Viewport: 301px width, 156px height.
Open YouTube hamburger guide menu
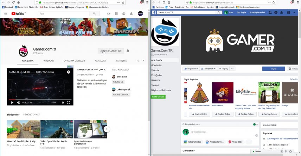pyautogui.click(x=6, y=14)
